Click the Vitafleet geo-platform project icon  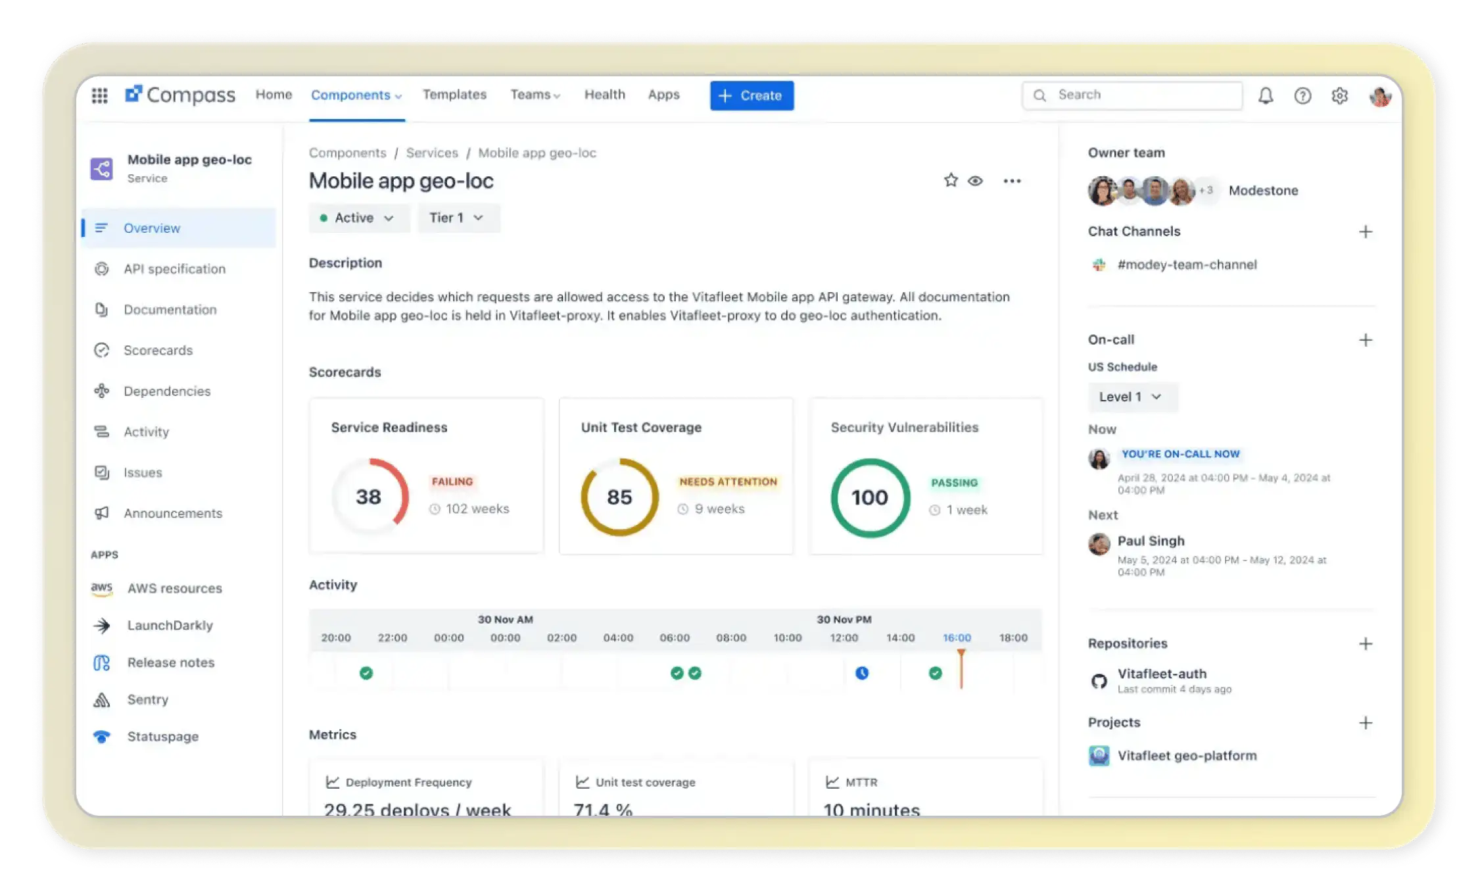coord(1099,756)
